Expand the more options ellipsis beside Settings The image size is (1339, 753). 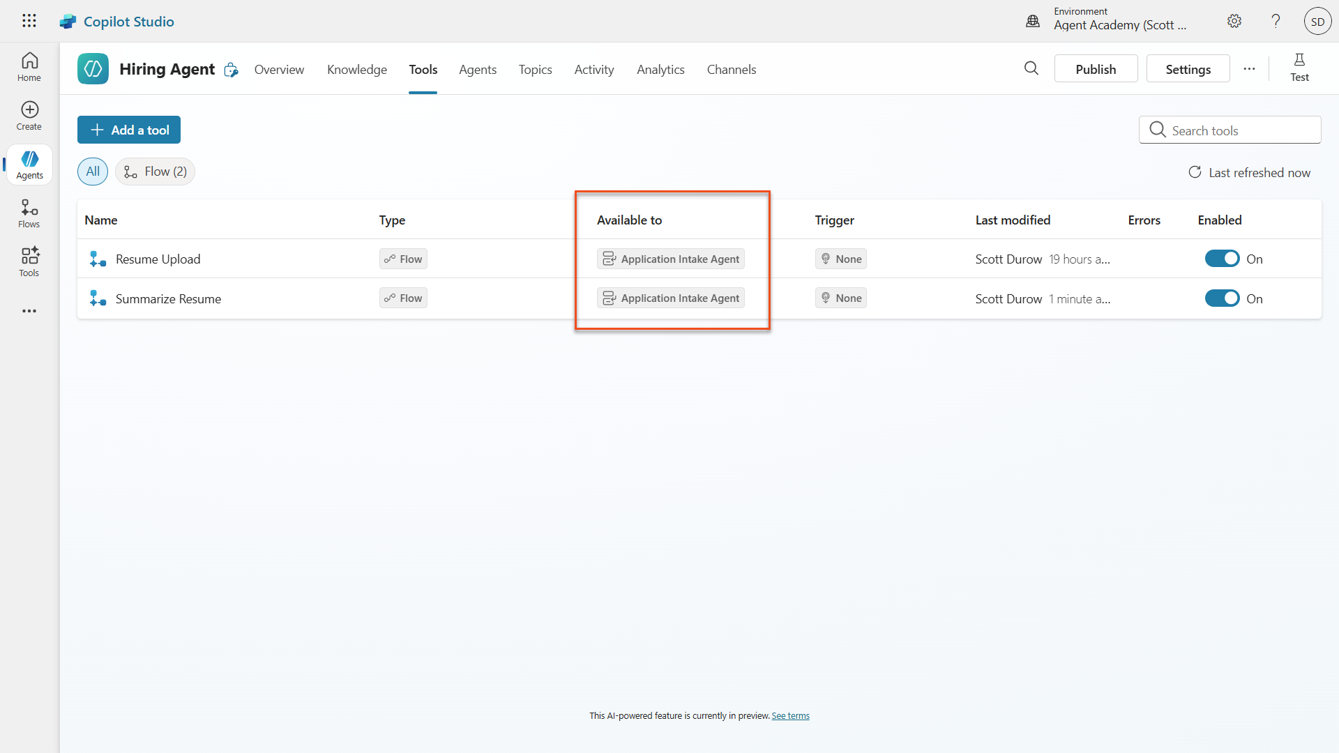tap(1249, 69)
